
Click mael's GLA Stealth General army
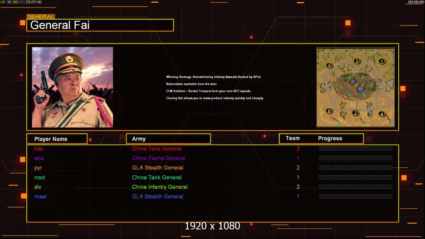157,196
